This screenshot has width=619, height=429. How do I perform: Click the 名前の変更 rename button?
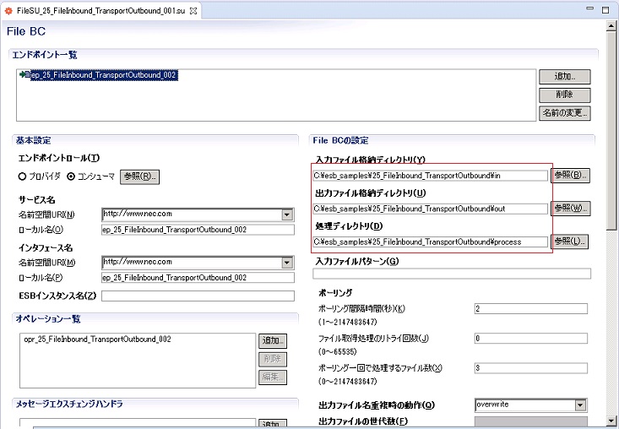coord(564,112)
